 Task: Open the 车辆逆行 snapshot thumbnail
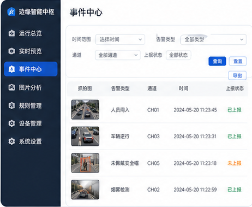pos(85,137)
